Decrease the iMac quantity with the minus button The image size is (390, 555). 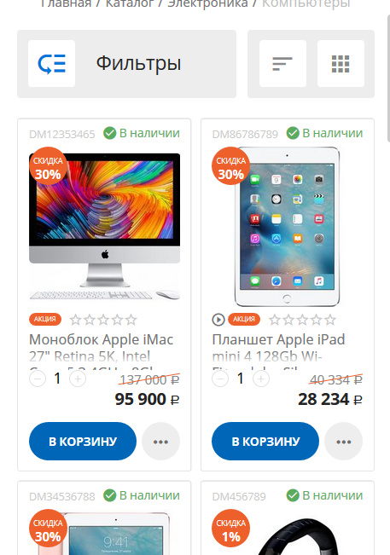tap(38, 379)
